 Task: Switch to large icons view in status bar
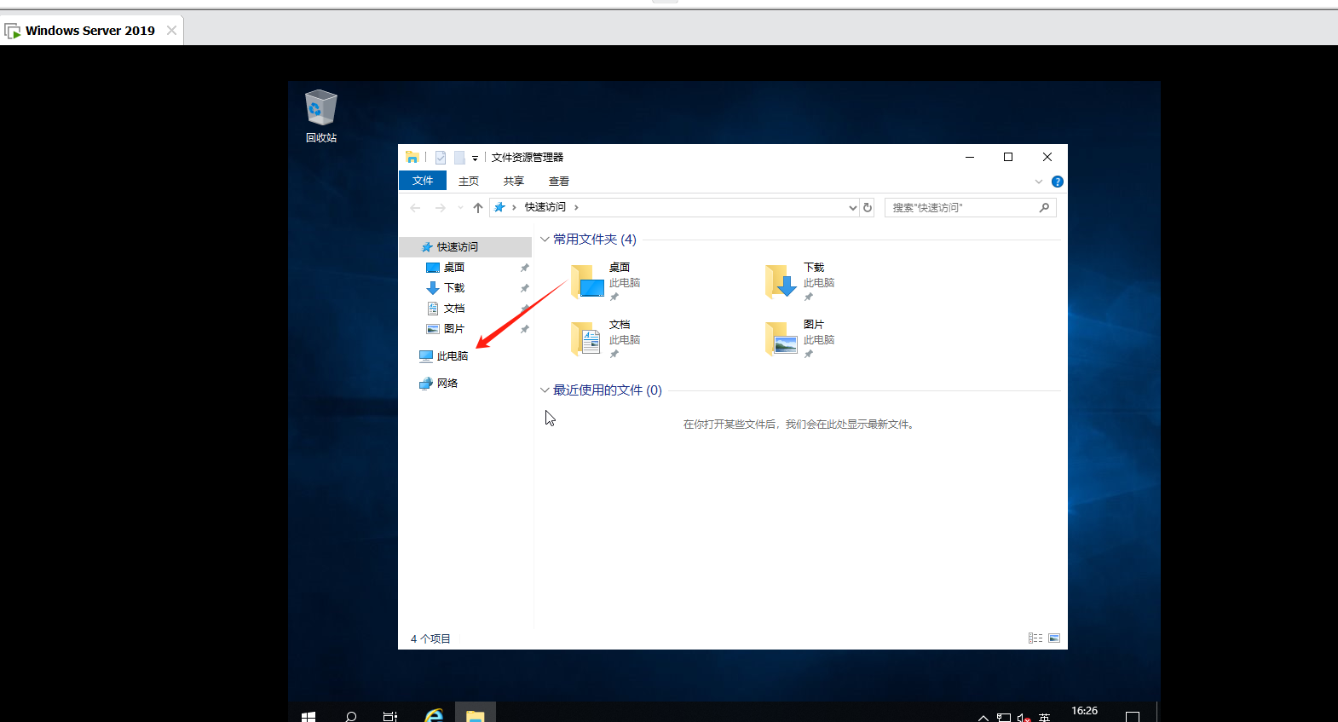tap(1054, 638)
